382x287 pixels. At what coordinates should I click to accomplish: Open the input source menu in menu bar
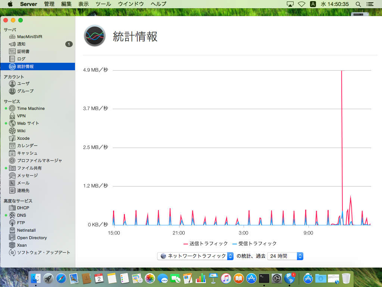click(x=313, y=4)
